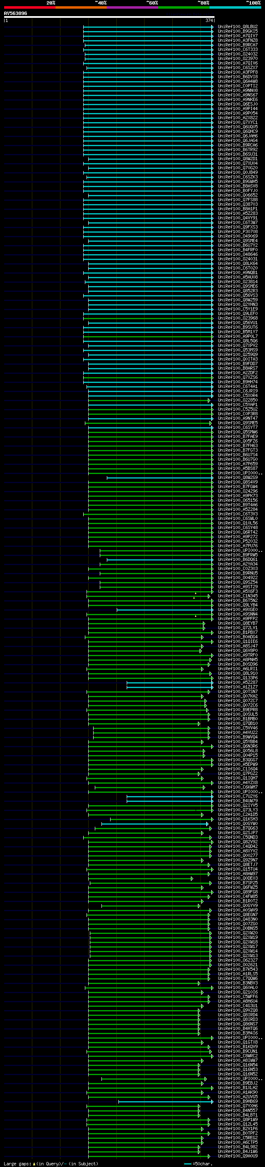Select the UniRef100_B6TR92 label

tap(237, 149)
